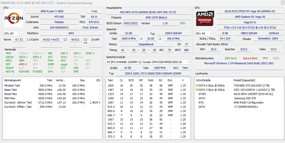Click the PCIe v3.0 x16 link field

250,27
